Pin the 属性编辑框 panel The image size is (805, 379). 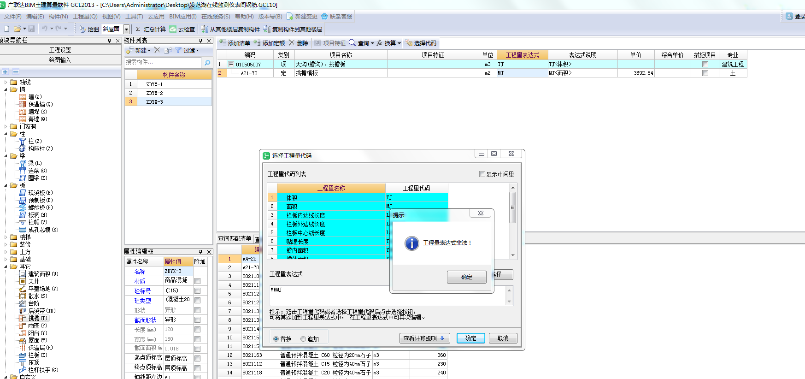[200, 252]
